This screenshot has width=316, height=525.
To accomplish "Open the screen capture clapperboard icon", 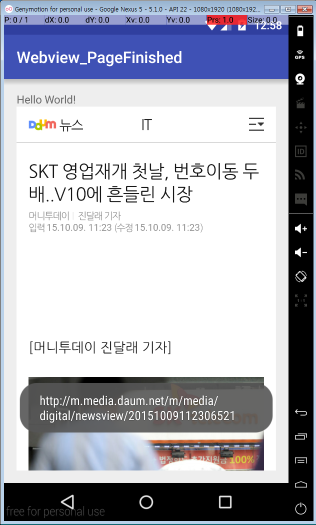I will [300, 103].
